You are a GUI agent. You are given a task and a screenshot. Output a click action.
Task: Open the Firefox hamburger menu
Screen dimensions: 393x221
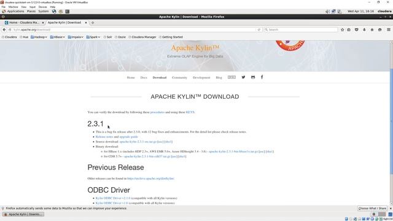389,29
